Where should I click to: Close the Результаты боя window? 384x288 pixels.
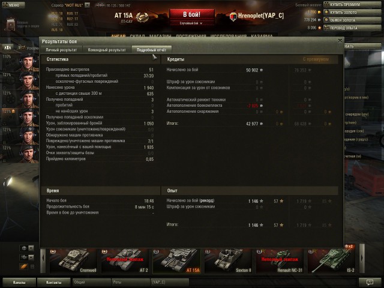tap(340, 41)
